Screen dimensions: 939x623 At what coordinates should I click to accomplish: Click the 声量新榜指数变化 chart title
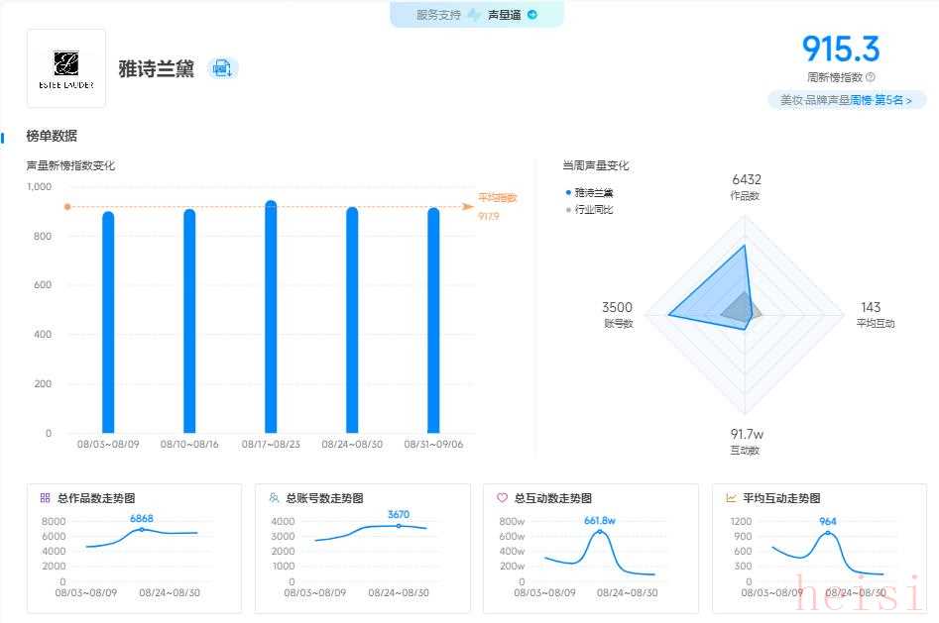[x=70, y=165]
